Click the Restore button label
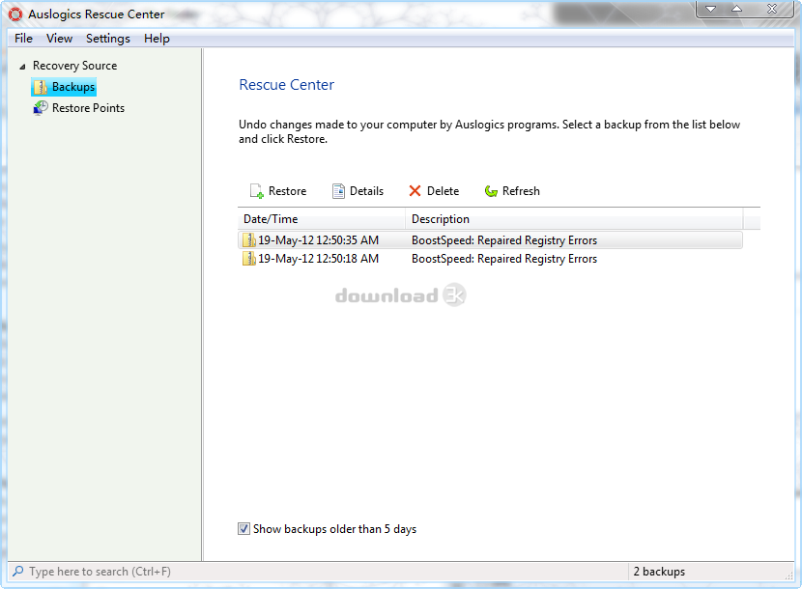The width and height of the screenshot is (802, 589). pyautogui.click(x=287, y=191)
